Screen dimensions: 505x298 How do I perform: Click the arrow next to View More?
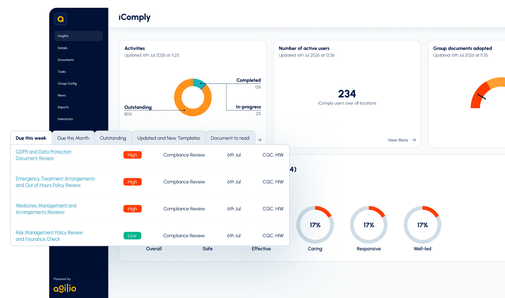414,140
